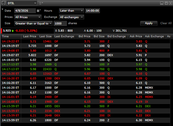173x126 pixels.
Task: Click the Apply button
Action: pyautogui.click(x=149, y=23)
